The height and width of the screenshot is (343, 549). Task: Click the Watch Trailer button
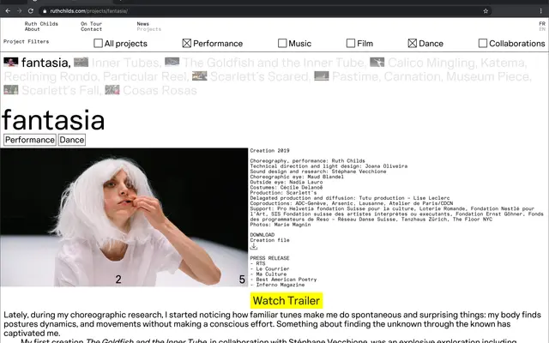286,301
